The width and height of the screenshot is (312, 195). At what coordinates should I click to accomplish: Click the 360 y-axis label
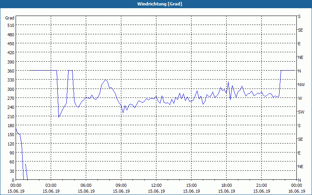point(11,71)
